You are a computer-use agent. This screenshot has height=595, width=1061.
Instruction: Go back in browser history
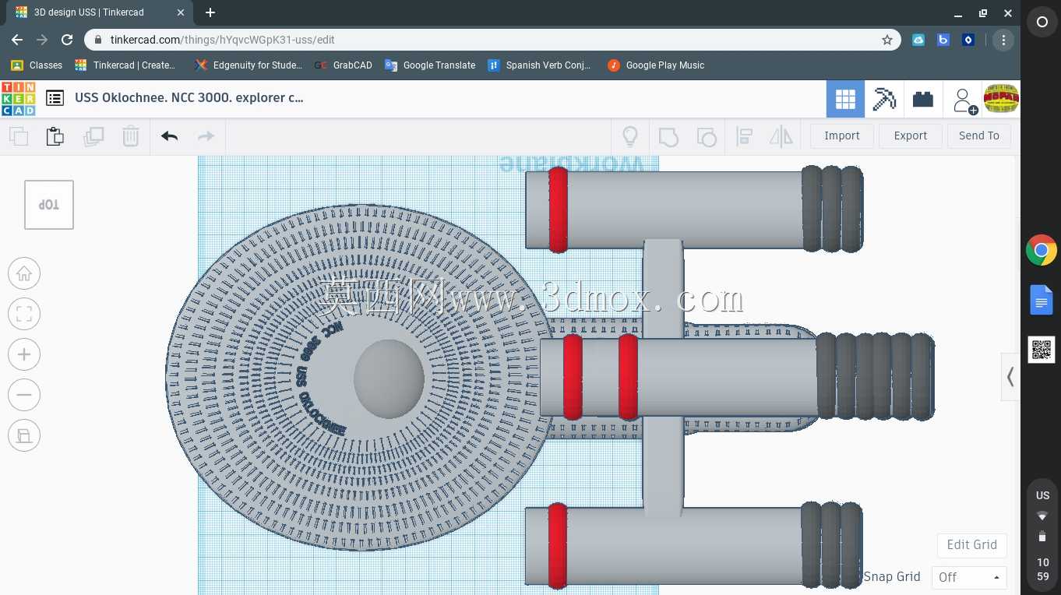pos(17,40)
